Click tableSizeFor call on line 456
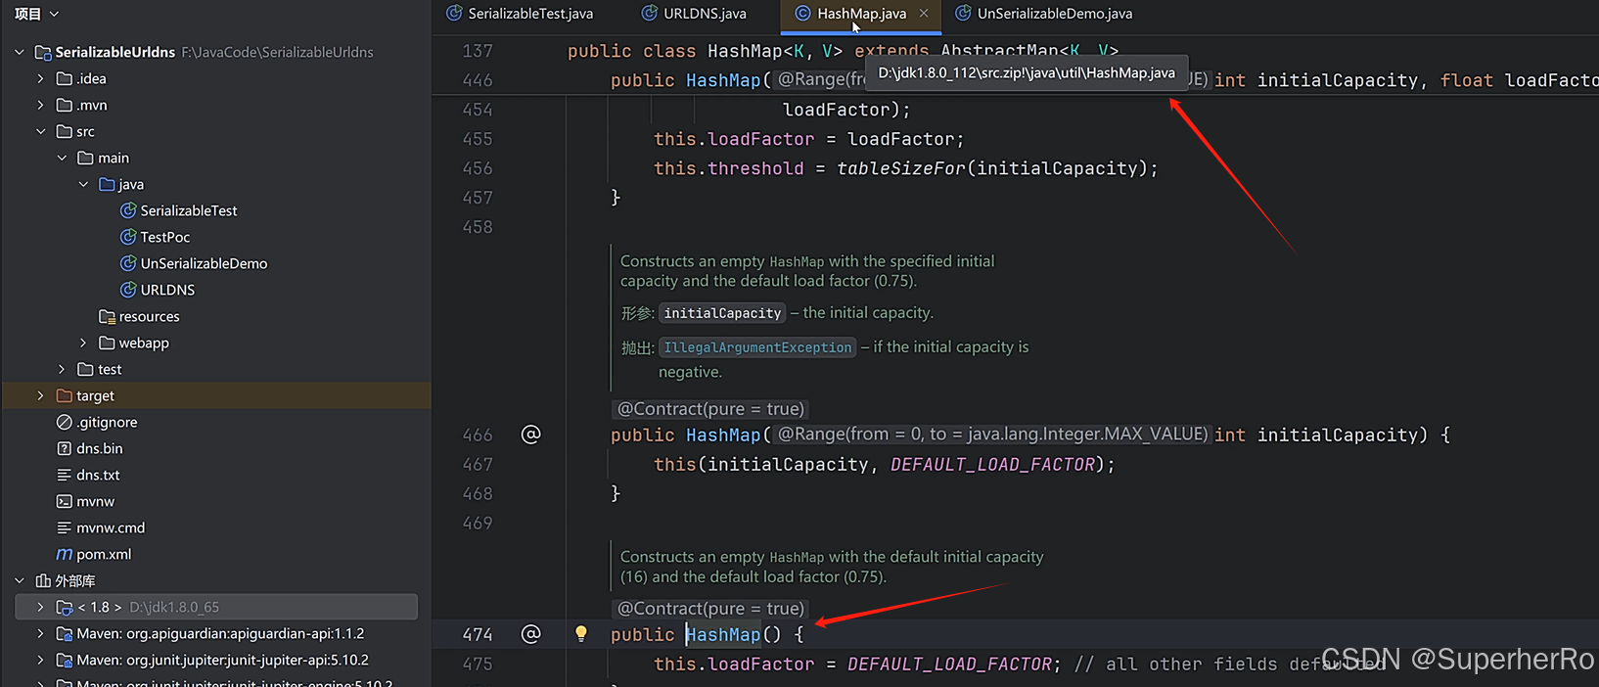This screenshot has height=687, width=1599. [x=900, y=168]
